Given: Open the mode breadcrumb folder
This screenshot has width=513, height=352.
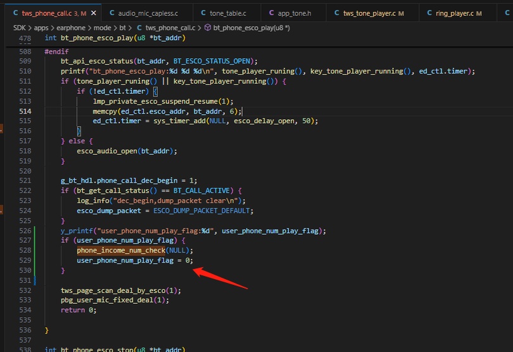Looking at the screenshot, I should 102,28.
